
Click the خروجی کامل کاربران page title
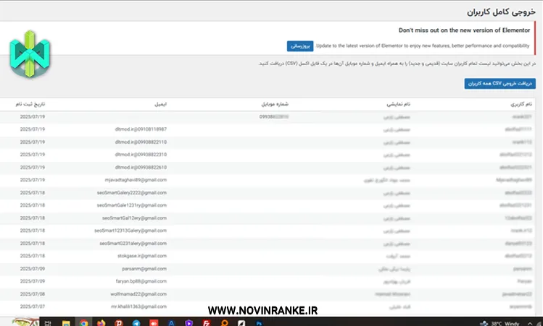coord(501,12)
